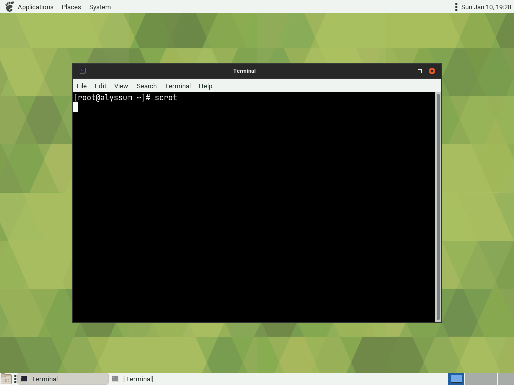Click the show desktop icon in the bottom panel
Viewport: 514px width, 385px height.
tap(6, 379)
